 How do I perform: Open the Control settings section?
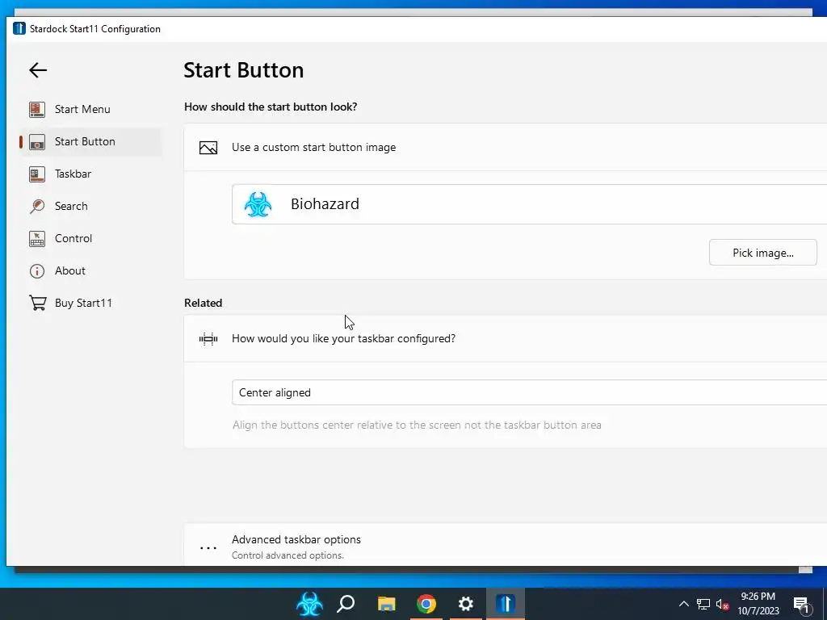[90, 238]
